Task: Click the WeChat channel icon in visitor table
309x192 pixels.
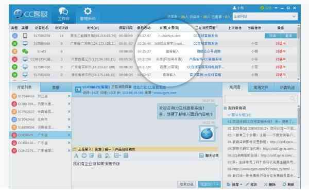Action: coord(25,51)
